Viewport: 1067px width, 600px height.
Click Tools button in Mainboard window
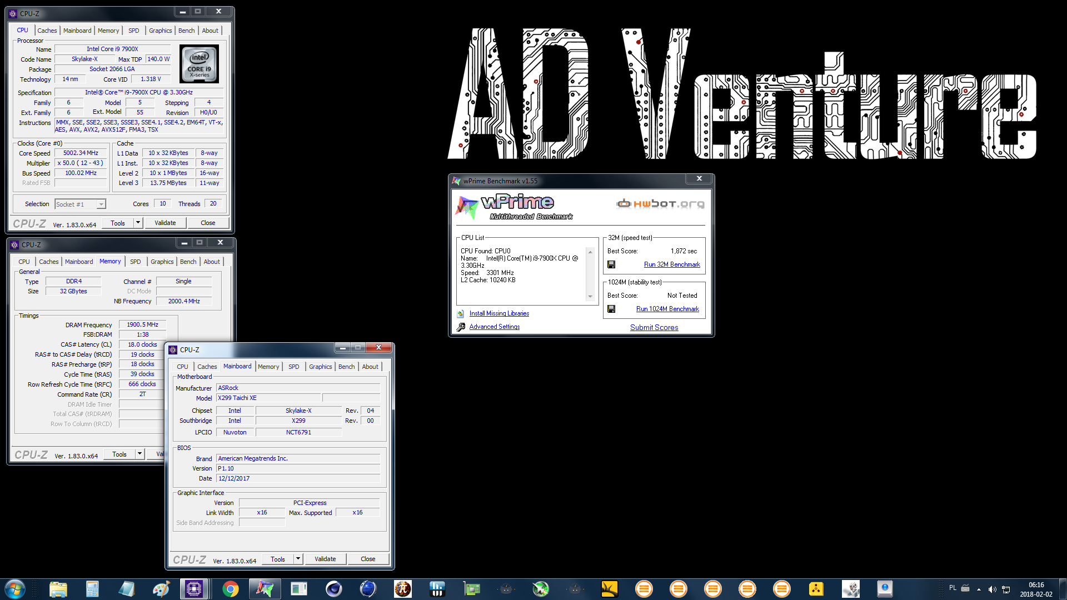point(277,559)
